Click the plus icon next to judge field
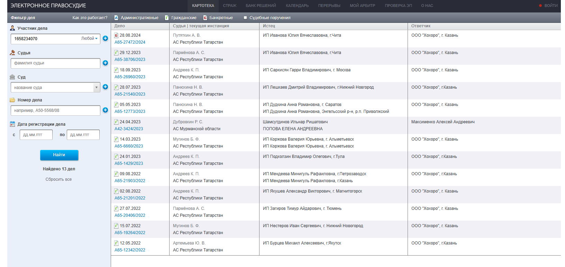The height and width of the screenshot is (267, 565). tap(105, 63)
